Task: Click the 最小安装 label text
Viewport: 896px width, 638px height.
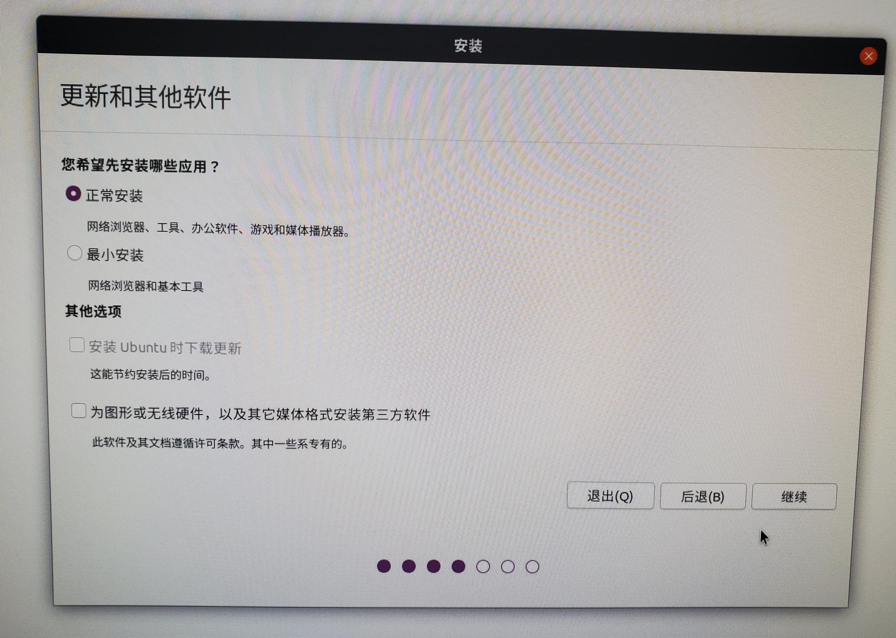Action: coord(115,255)
